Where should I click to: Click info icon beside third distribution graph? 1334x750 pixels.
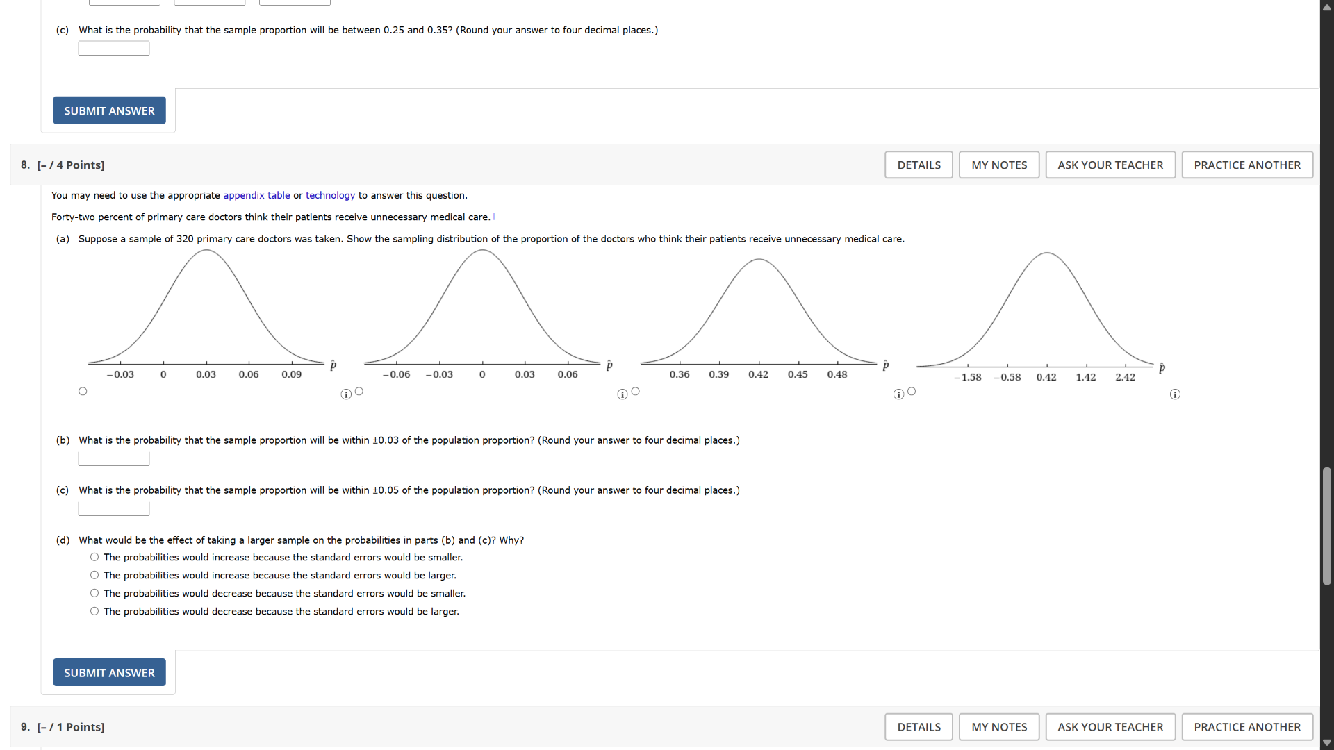898,394
